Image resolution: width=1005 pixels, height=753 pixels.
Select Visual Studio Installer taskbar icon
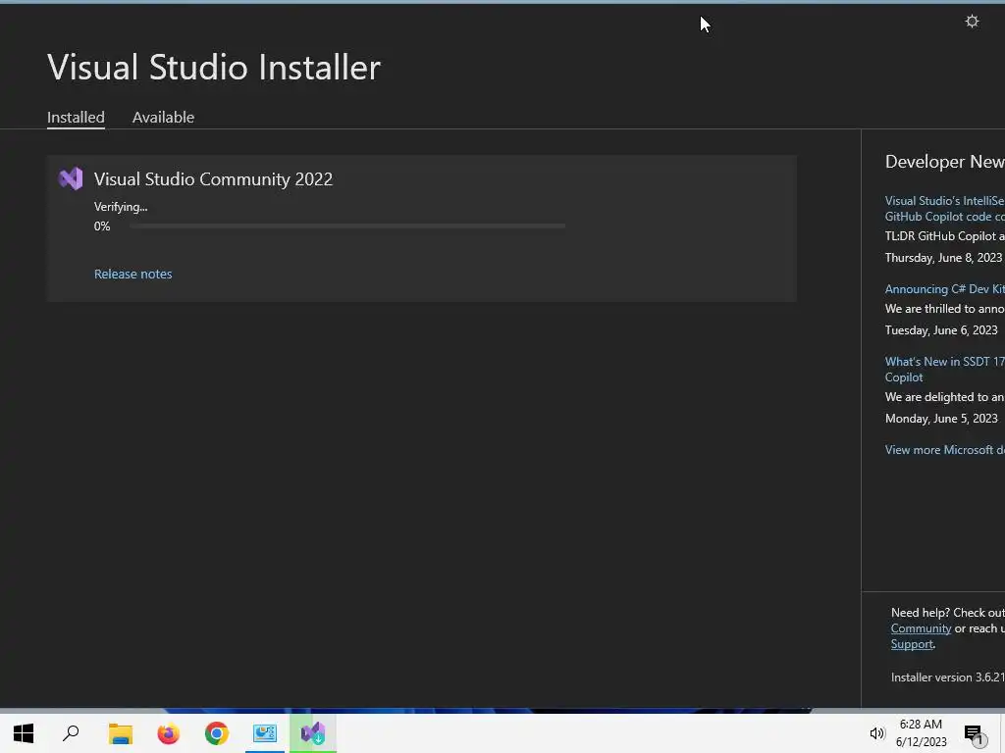pos(313,733)
